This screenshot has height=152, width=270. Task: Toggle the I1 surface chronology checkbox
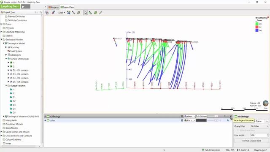pyautogui.click(x=11, y=62)
